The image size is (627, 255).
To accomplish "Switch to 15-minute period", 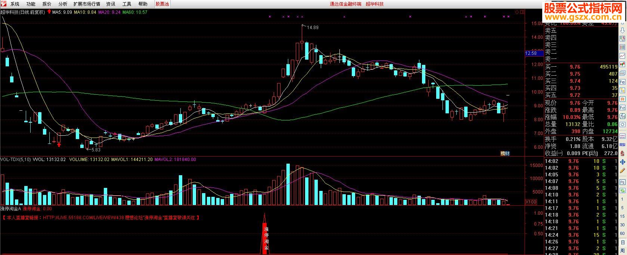I will coord(623,217).
